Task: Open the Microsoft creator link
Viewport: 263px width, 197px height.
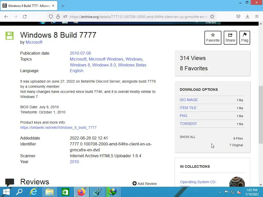Action: 34,42
